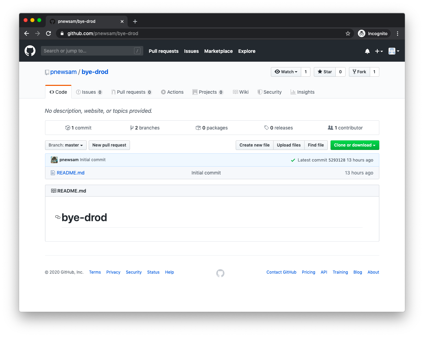This screenshot has height=337, width=424.
Task: Open the bye-drod repository name link
Action: click(95, 72)
